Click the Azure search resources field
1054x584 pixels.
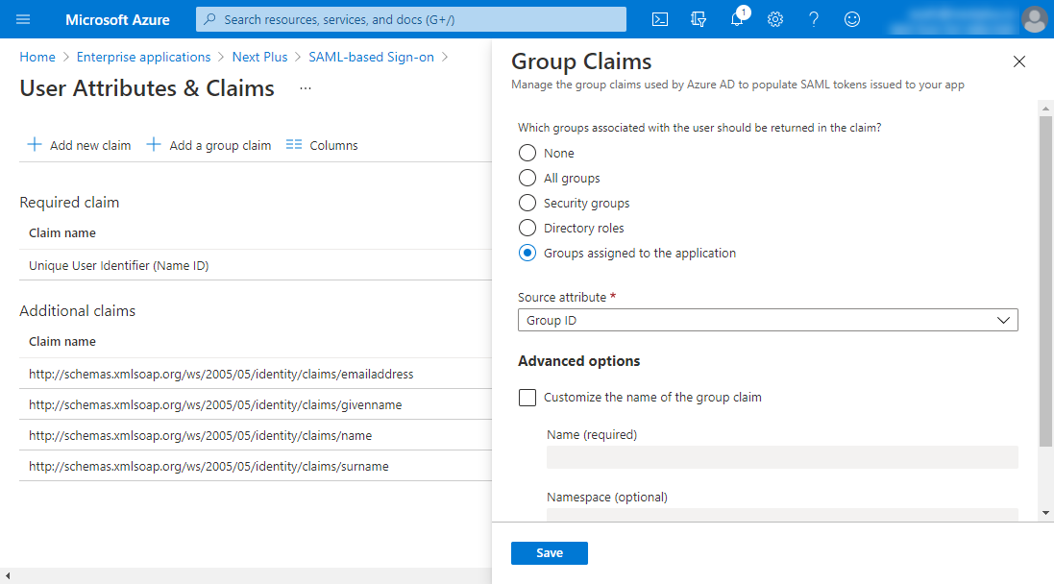point(411,19)
